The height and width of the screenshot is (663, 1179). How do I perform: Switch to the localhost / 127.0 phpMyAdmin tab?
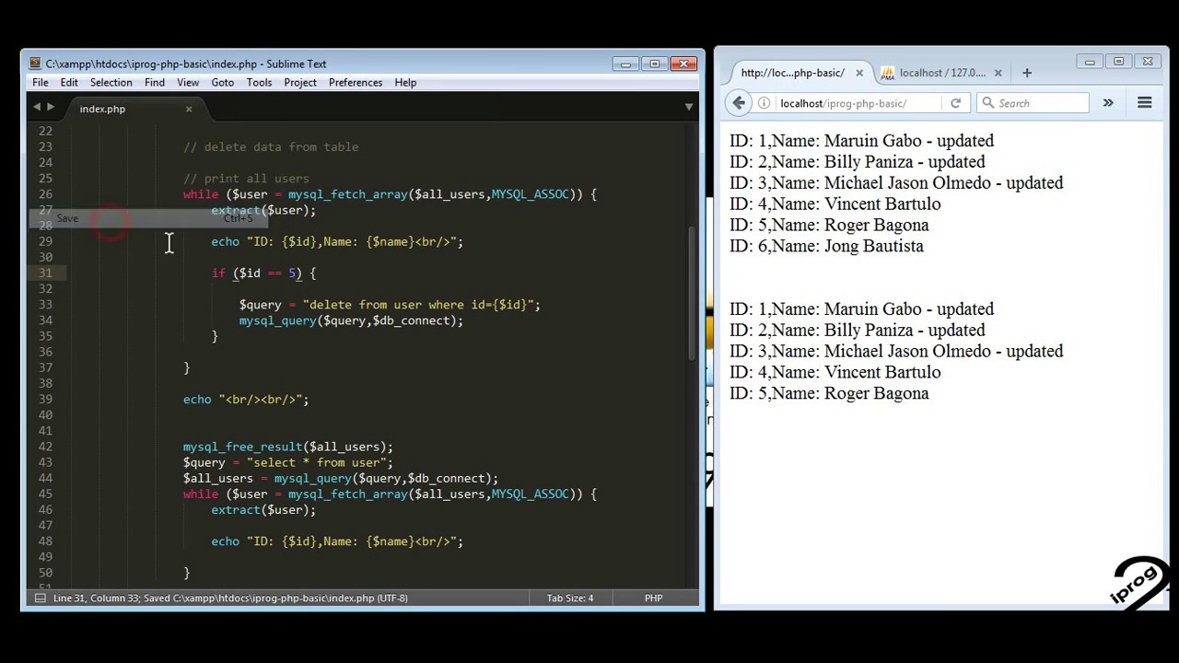942,73
